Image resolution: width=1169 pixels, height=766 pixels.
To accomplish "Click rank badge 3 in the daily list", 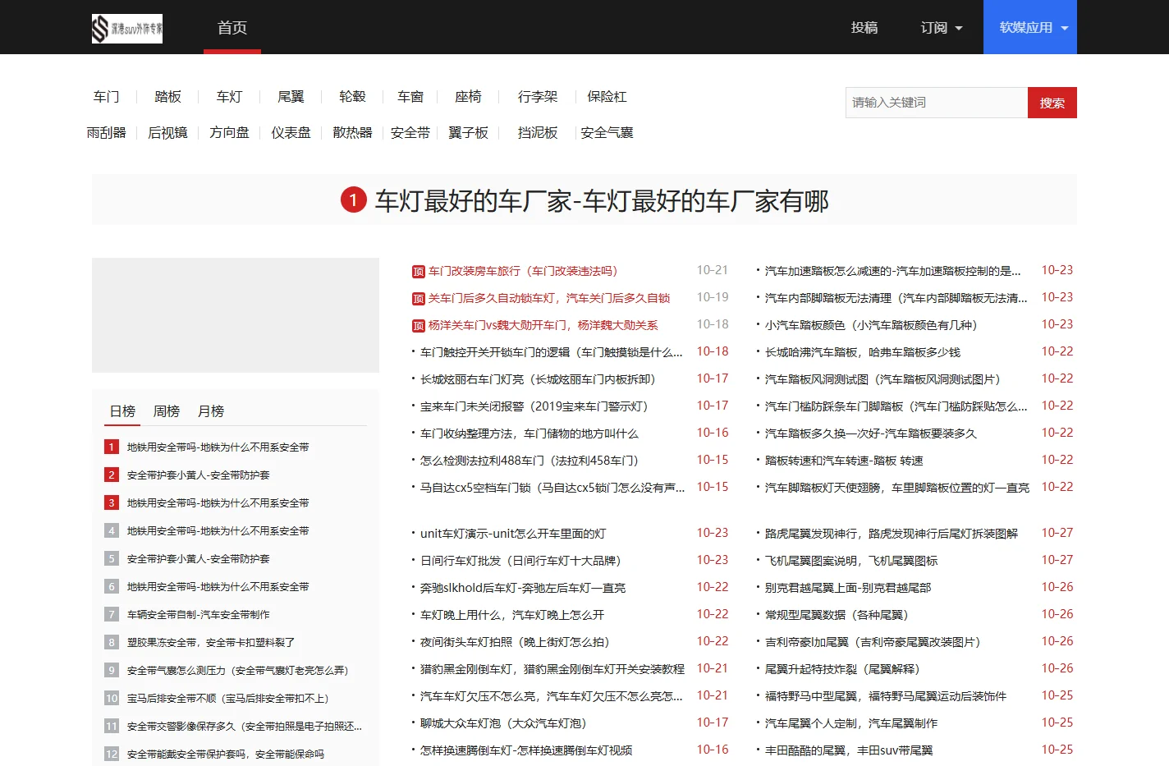I will click(x=112, y=503).
